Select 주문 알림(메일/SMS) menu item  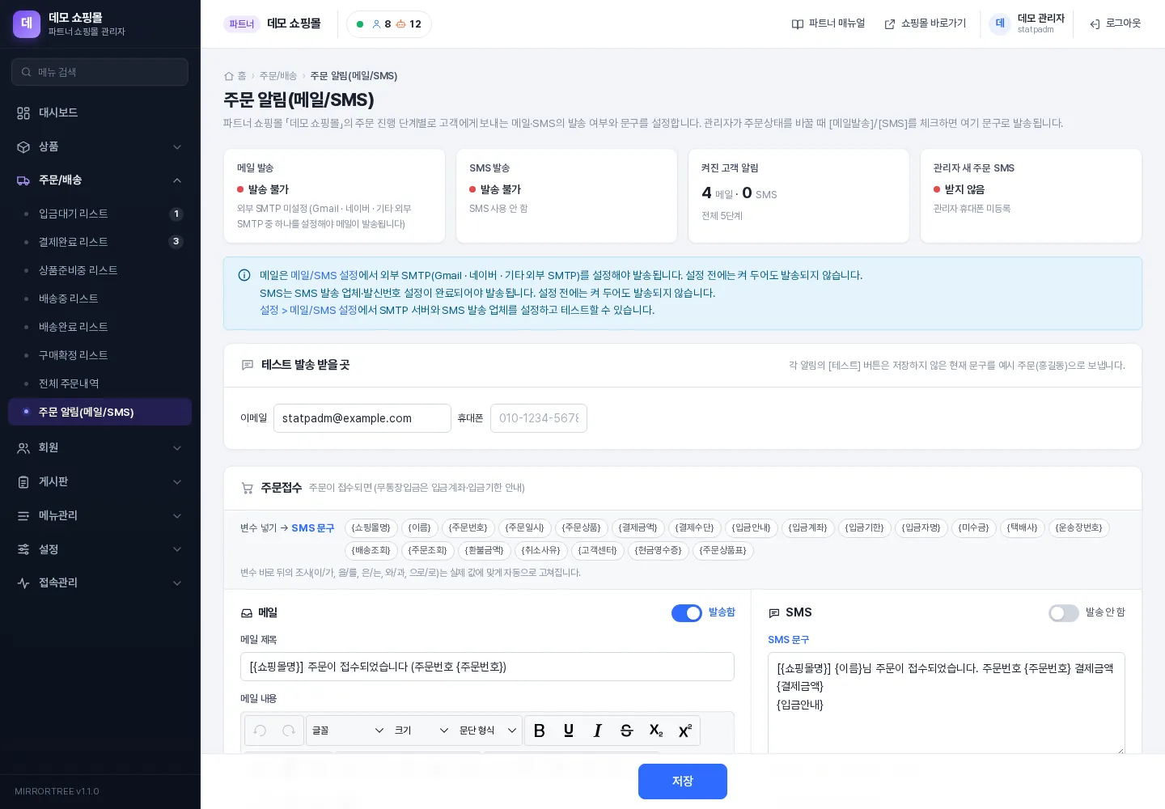100,413
